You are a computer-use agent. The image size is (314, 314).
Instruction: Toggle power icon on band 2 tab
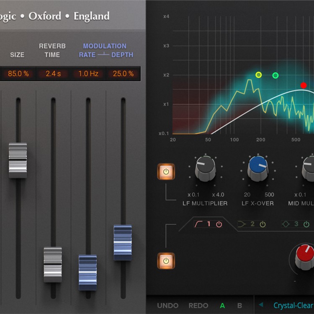point(263,224)
